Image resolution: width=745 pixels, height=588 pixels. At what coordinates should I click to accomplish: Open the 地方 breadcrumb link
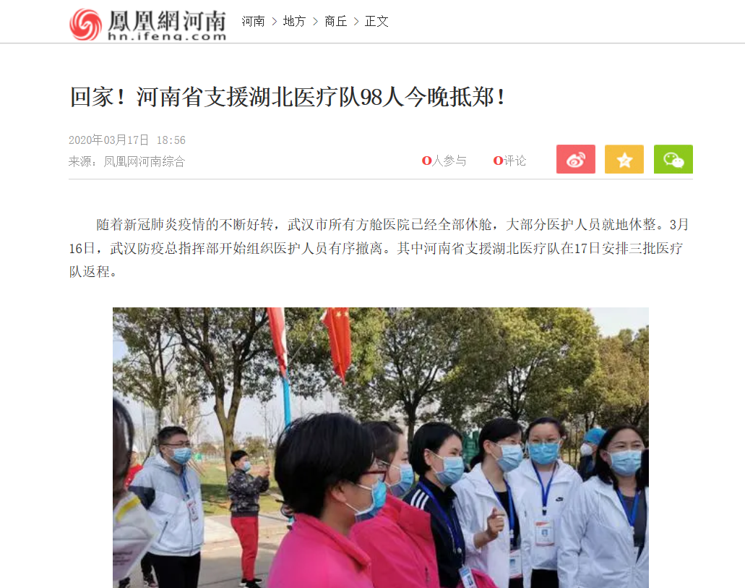pos(294,22)
